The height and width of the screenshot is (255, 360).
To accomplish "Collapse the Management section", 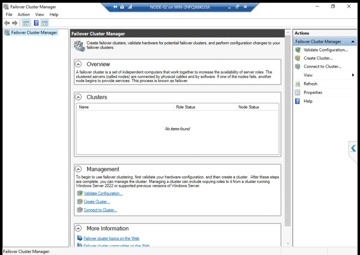I will [x=78, y=169].
